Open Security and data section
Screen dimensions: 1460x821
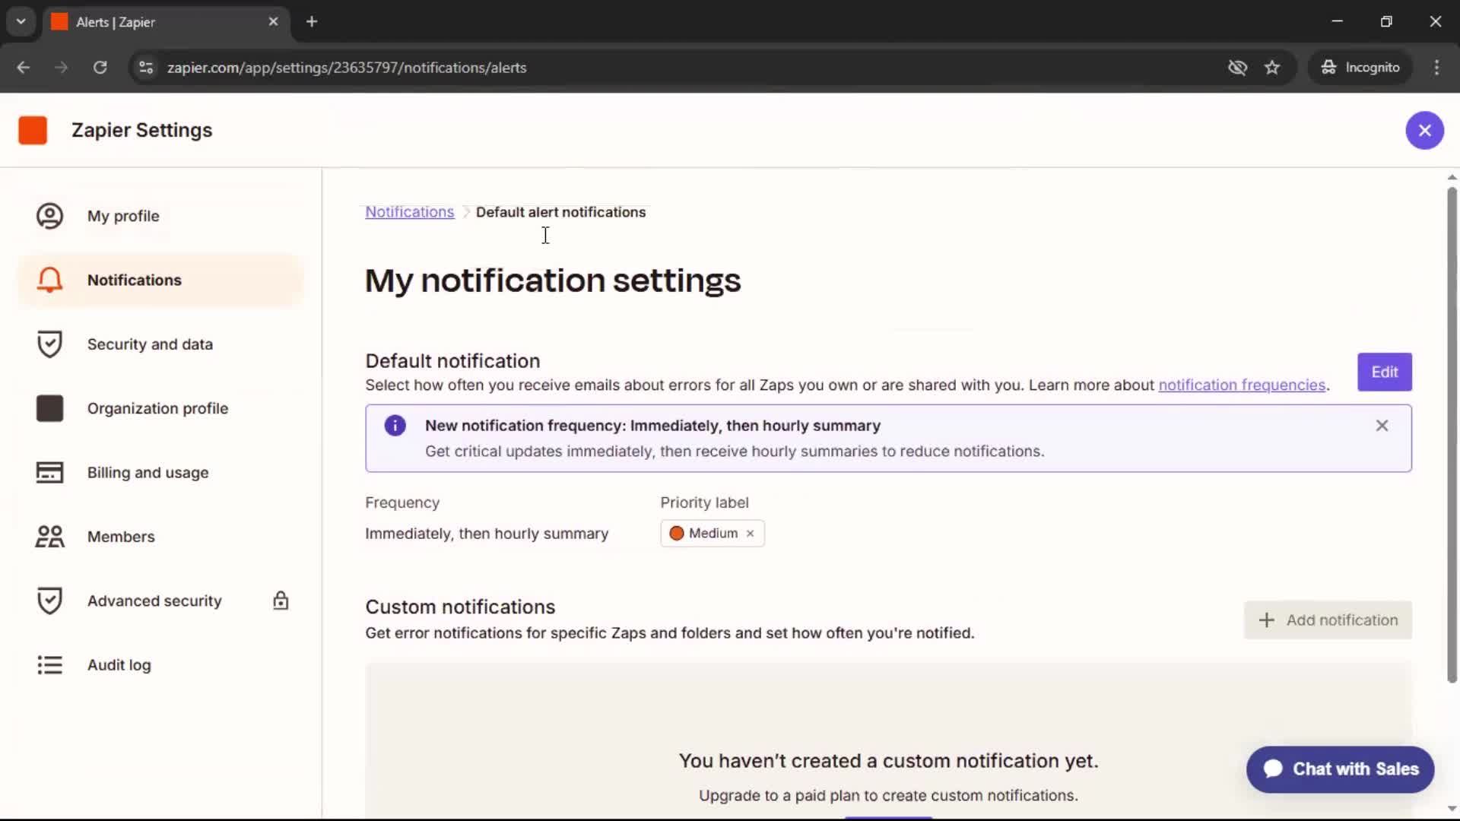tap(160, 344)
